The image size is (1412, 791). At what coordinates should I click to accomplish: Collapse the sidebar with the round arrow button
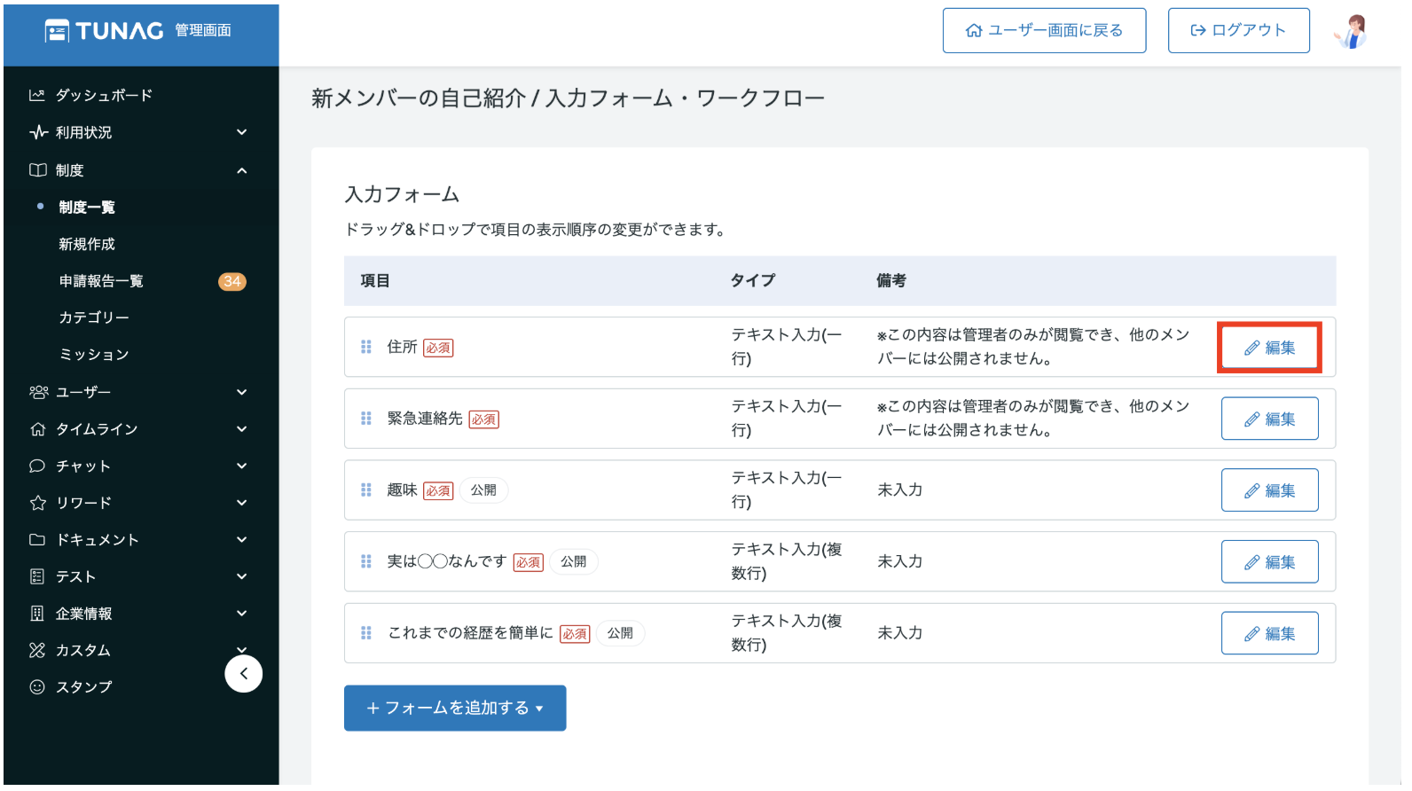tap(244, 674)
